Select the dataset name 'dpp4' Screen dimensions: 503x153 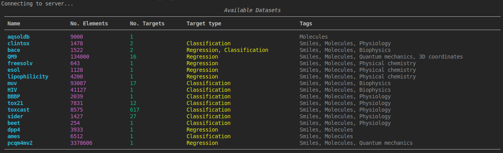pos(14,130)
